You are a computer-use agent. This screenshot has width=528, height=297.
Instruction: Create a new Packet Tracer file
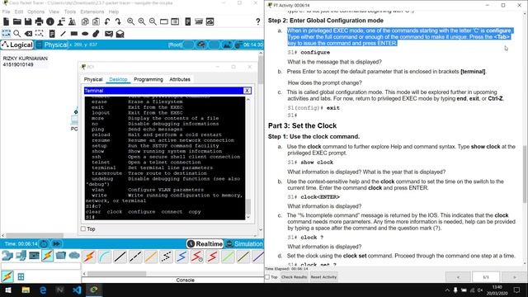tap(6, 22)
